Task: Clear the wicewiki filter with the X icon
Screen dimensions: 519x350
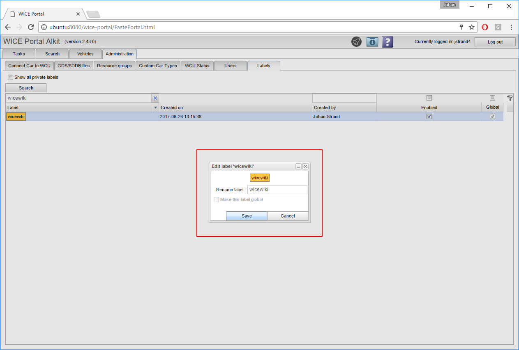Action: tap(155, 98)
